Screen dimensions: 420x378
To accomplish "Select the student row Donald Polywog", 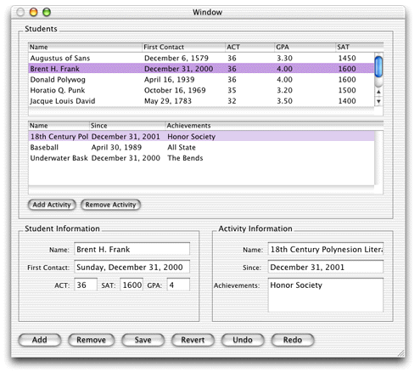I will pos(201,80).
